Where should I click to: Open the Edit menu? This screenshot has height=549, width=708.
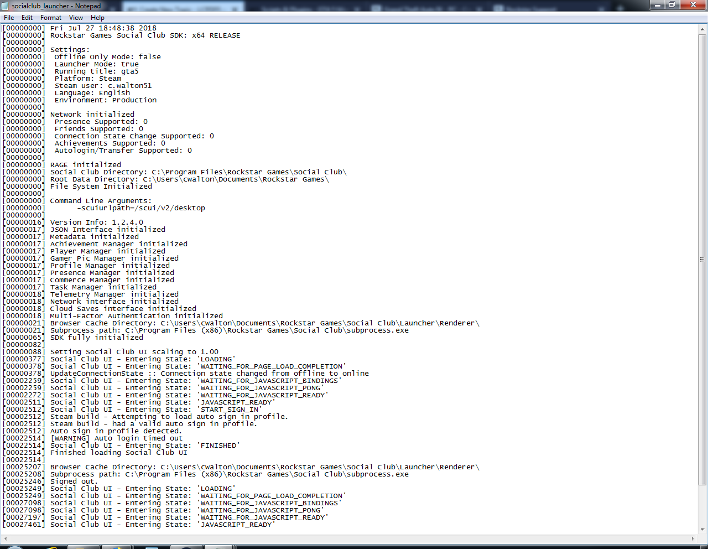tap(27, 18)
